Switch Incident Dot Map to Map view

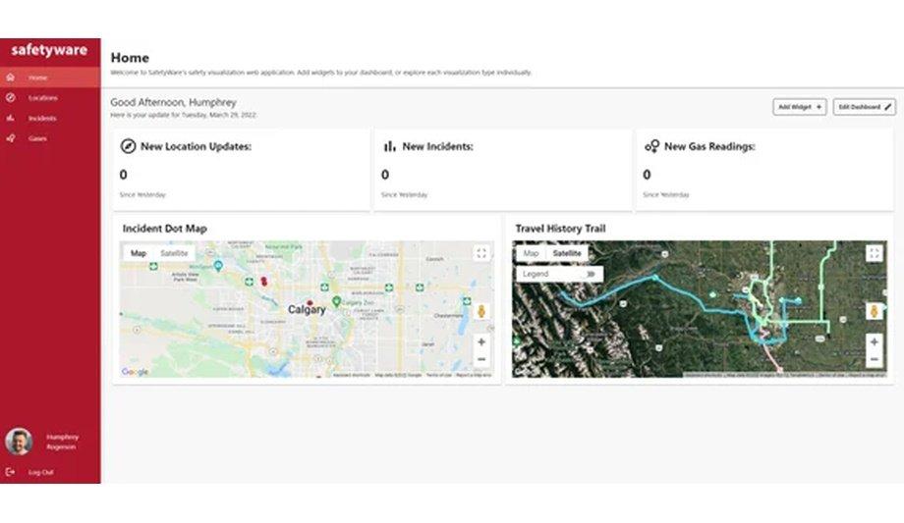(x=139, y=253)
